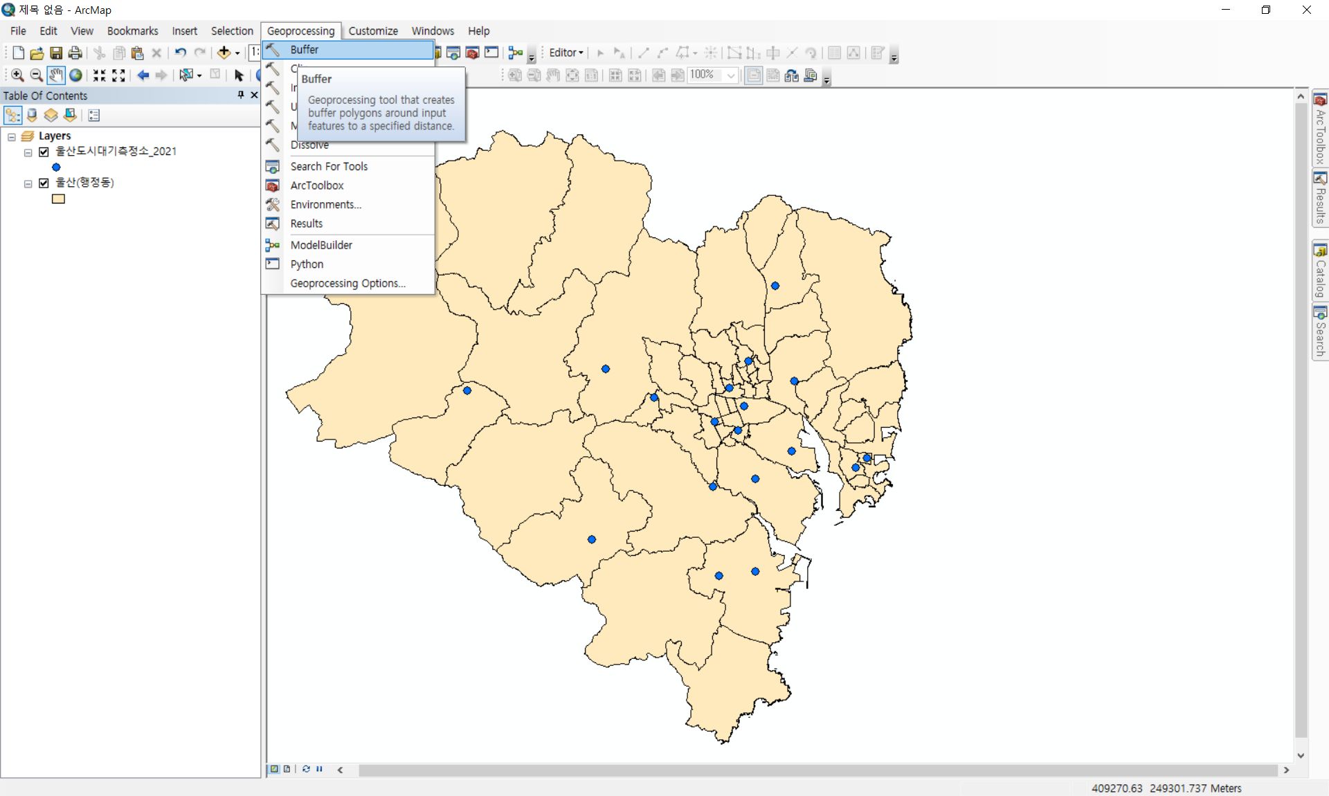Screen dimensions: 1329x796
Task: Collapse the Layers data frame tree
Action: [x=12, y=136]
